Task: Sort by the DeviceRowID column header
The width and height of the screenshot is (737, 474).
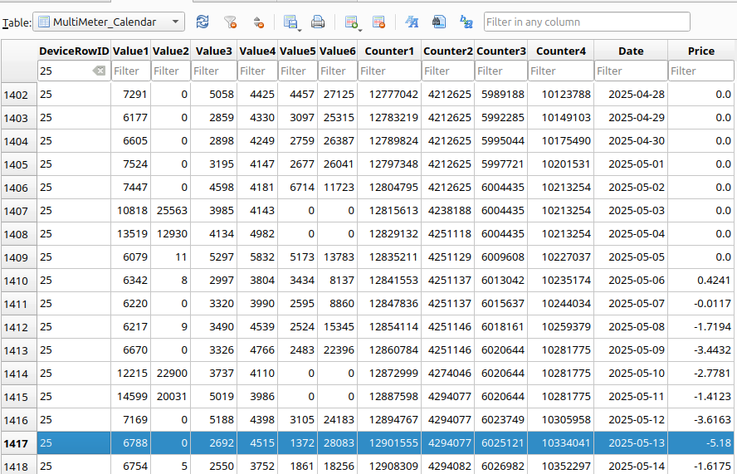Action: point(74,51)
